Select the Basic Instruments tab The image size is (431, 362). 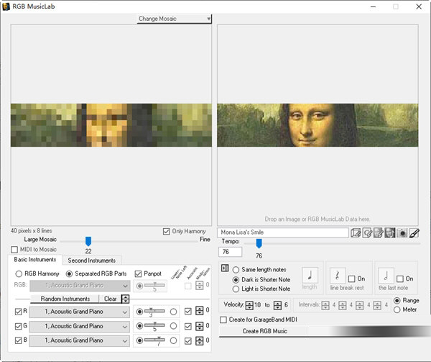(x=34, y=259)
